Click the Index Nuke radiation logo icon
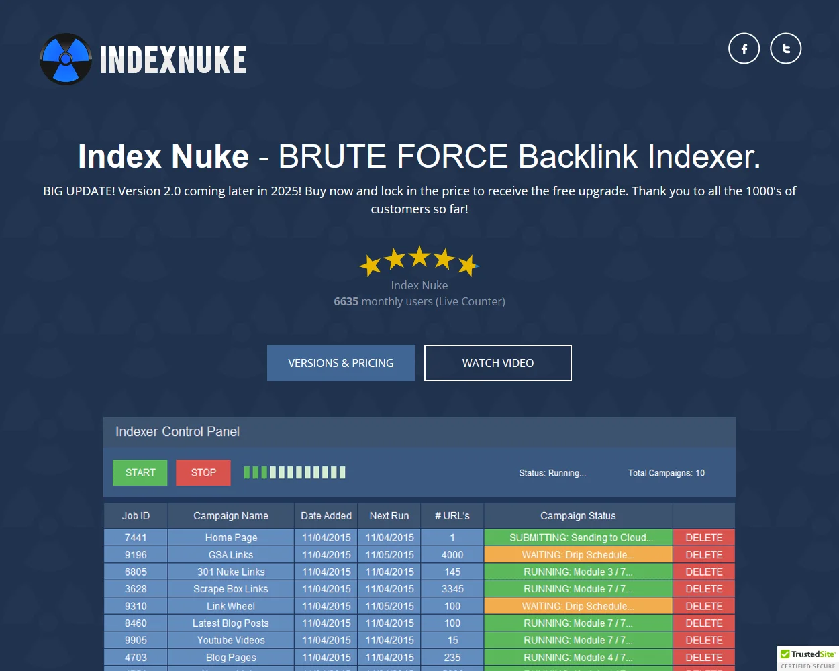839x671 pixels. (66, 59)
